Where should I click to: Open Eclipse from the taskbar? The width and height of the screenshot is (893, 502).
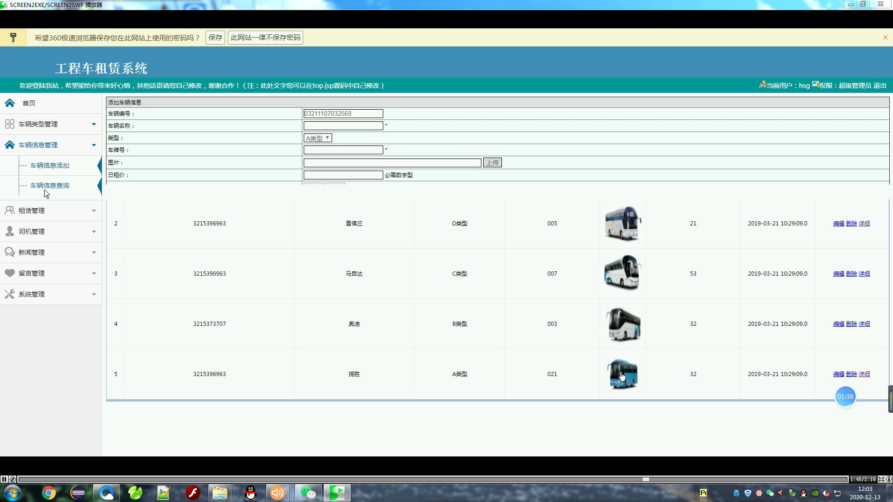pos(78,493)
